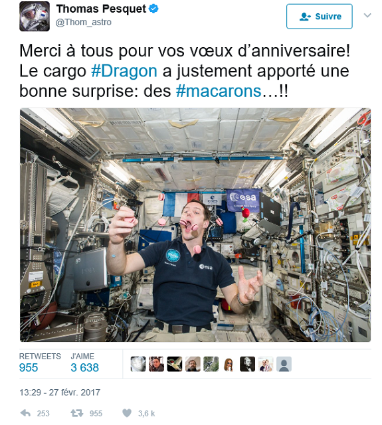Click the bearded man liker avatar

193,364
